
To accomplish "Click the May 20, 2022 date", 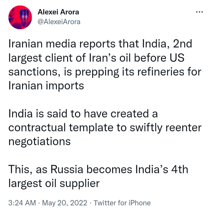I will (64, 203).
